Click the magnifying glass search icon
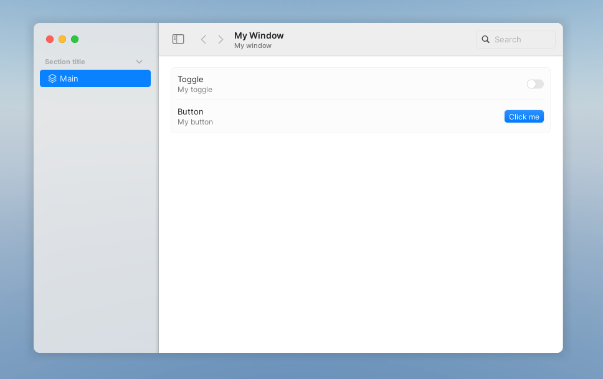Viewport: 603px width, 379px height. point(486,39)
